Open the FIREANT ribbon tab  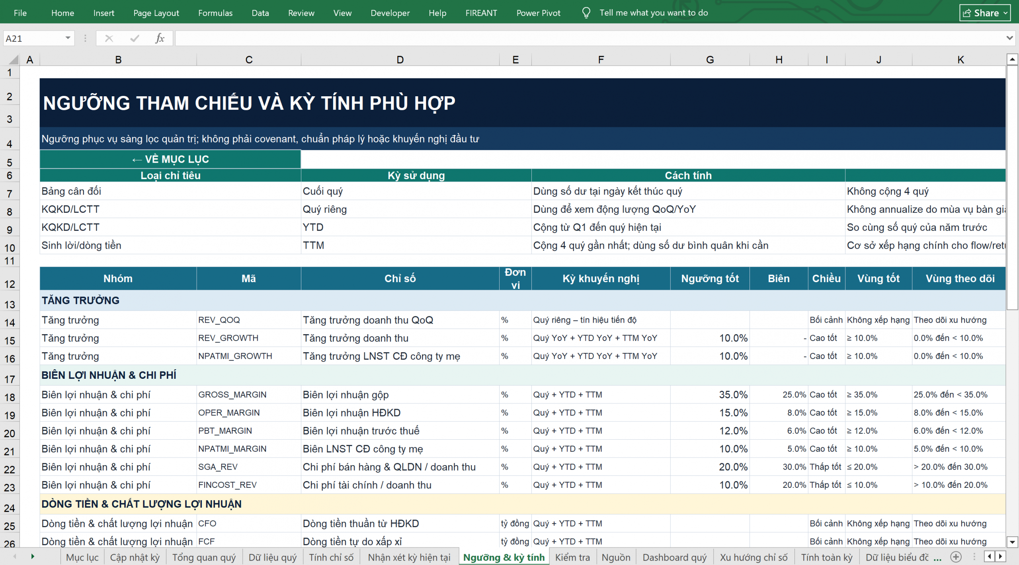481,13
